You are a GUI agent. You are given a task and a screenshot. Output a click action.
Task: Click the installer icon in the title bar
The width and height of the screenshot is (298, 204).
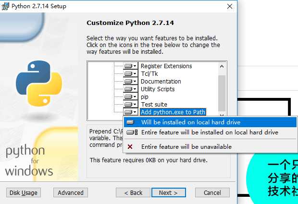pyautogui.click(x=5, y=6)
